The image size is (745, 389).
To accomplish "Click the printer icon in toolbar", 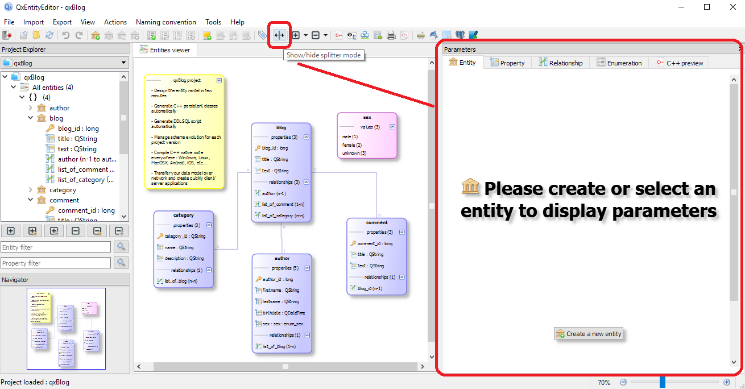I will [x=391, y=35].
